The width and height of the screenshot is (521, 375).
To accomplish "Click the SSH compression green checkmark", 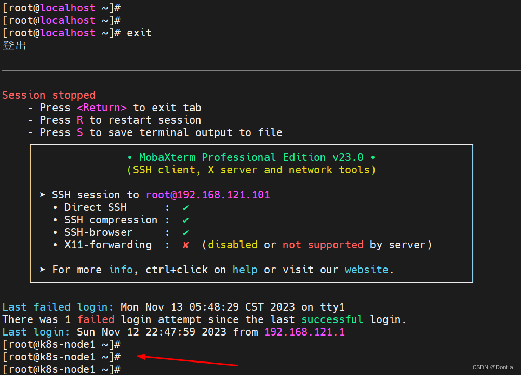I will click(x=186, y=220).
